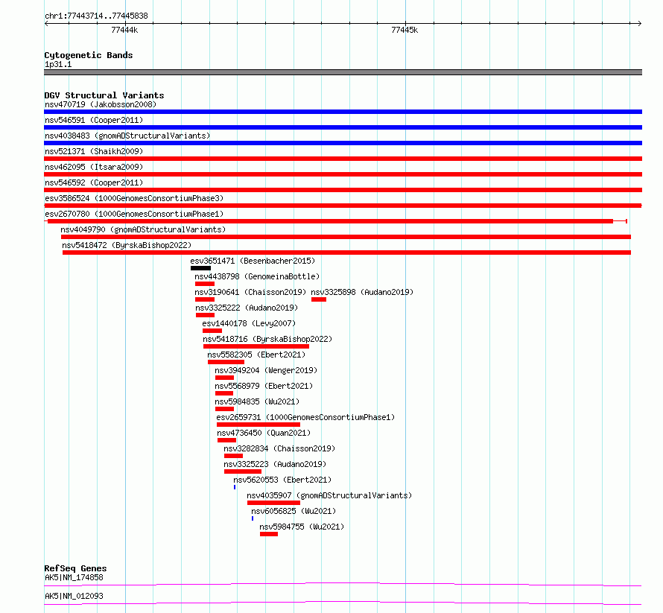
Task: Open nsv5582305 (Ebert2021) label
Action: point(256,355)
